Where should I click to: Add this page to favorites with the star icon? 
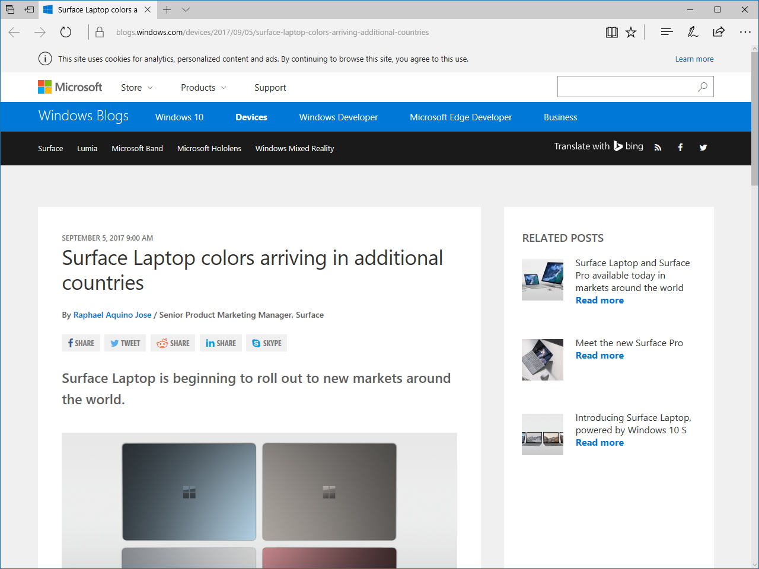(630, 32)
